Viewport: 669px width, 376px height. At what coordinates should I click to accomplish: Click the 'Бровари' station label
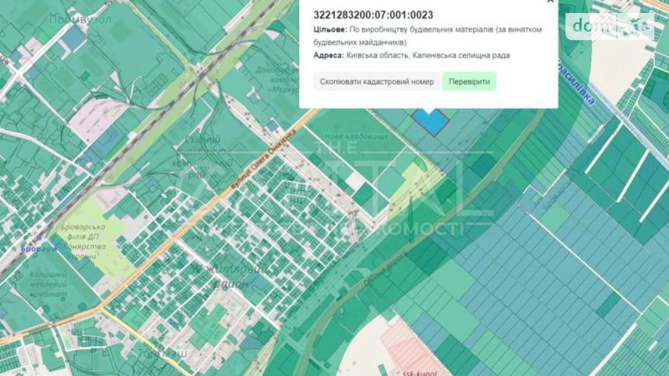[x=39, y=249]
